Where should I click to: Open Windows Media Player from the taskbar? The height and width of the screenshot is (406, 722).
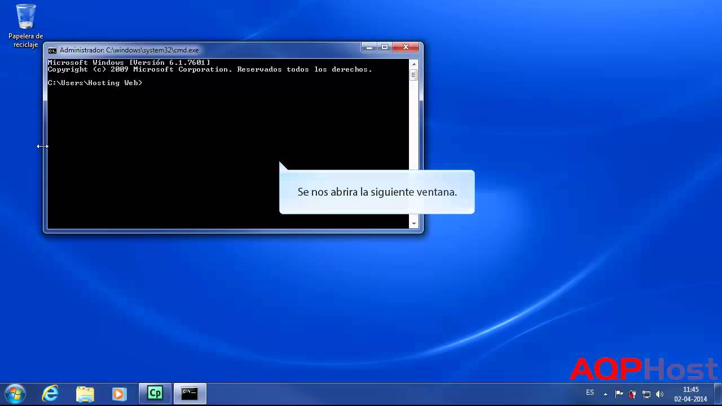[120, 393]
